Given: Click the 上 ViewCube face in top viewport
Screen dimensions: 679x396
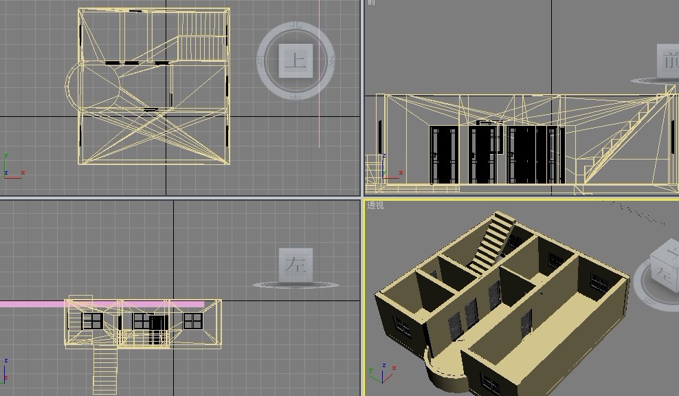Looking at the screenshot, I should coord(296,59).
